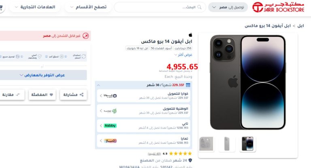The image size is (311, 168).
Task: Click the heart favorites icon
Action: click(51, 94)
